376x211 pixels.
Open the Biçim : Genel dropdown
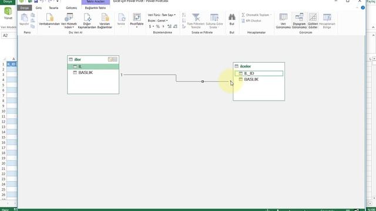tap(158, 21)
